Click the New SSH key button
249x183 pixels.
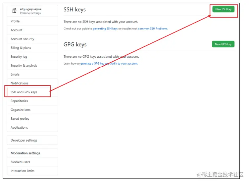(x=223, y=9)
